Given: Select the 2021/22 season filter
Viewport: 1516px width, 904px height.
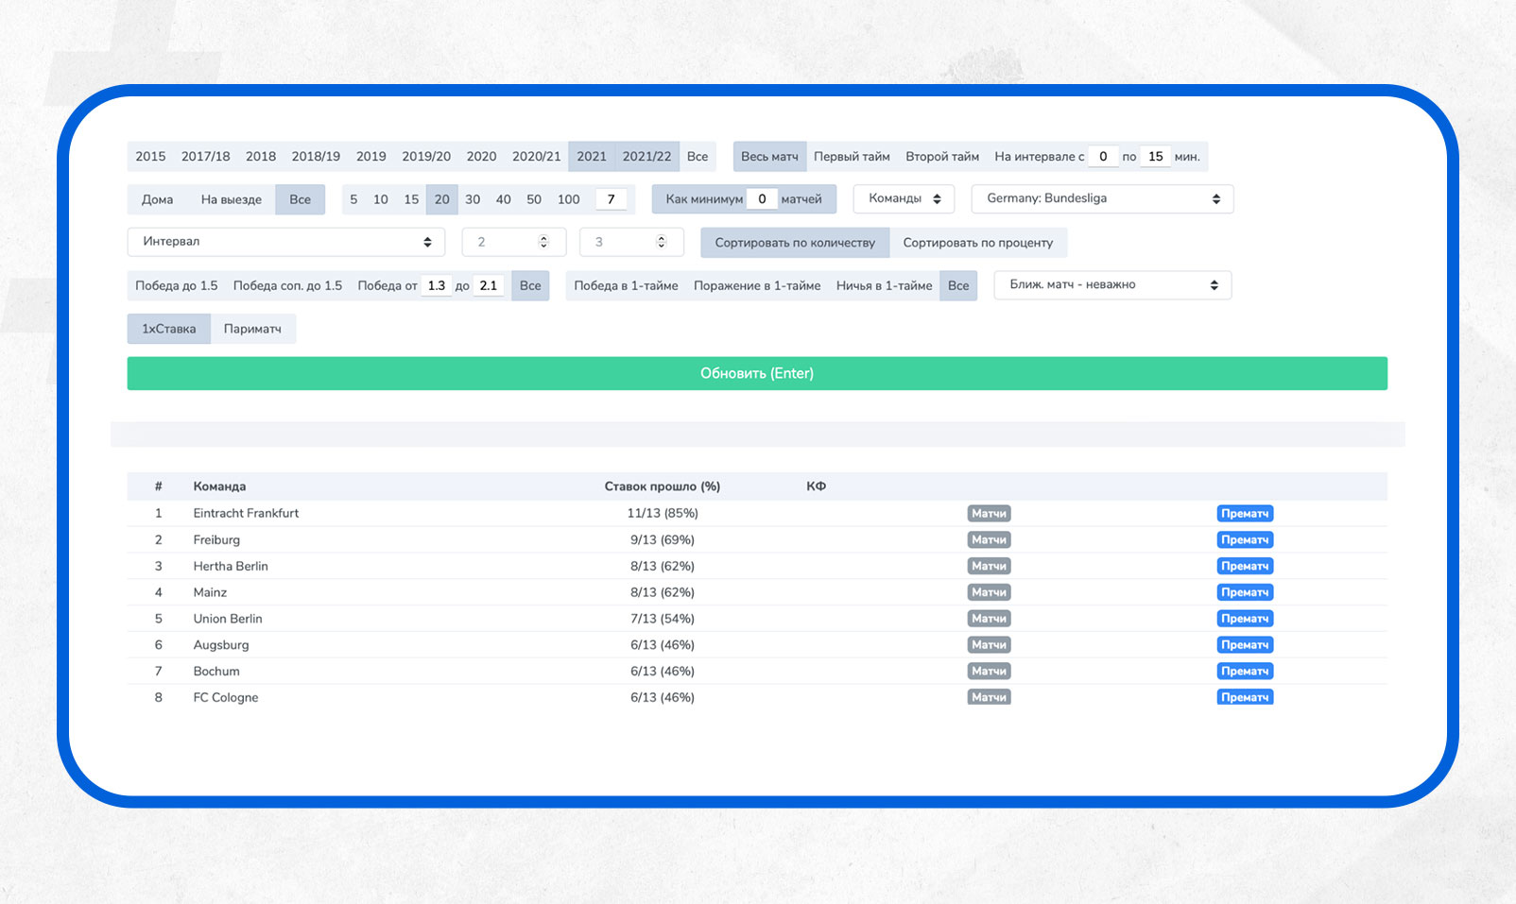Looking at the screenshot, I should (646, 157).
